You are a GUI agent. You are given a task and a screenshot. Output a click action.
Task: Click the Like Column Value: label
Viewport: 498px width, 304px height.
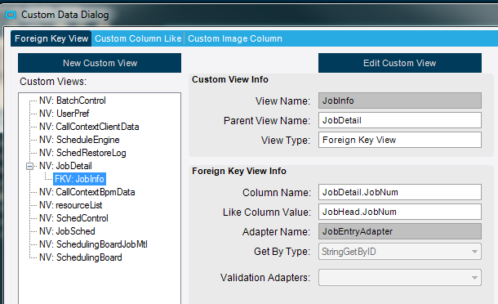[267, 212]
